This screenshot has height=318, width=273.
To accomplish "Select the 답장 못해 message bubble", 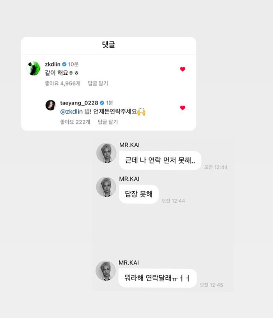I will tap(139, 194).
